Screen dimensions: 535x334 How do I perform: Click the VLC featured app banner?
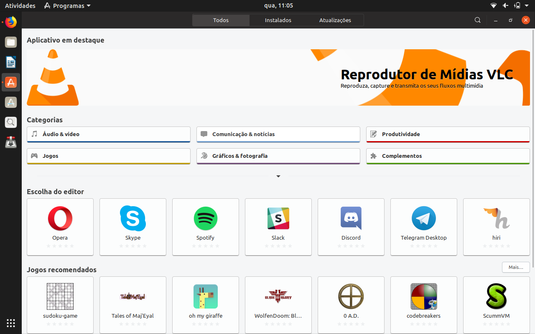pos(278,77)
